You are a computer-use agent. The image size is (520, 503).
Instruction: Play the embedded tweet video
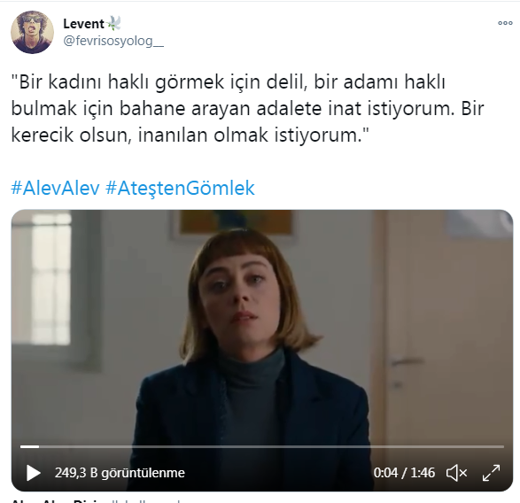[33, 473]
